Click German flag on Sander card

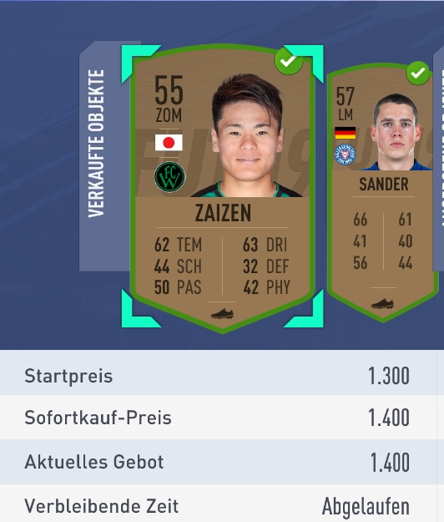pos(345,133)
